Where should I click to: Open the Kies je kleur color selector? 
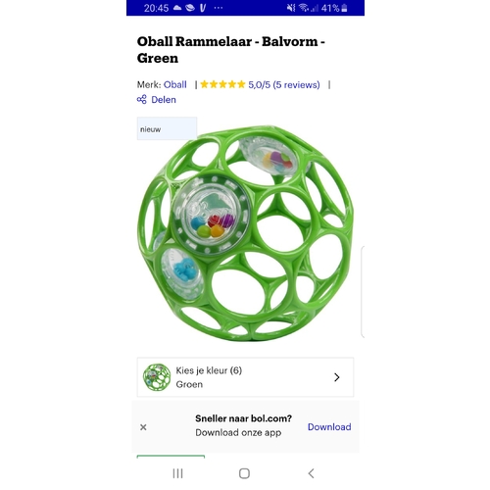pos(245,377)
